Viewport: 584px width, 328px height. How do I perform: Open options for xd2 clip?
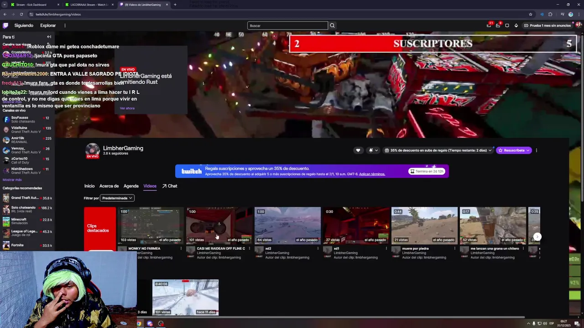318,249
